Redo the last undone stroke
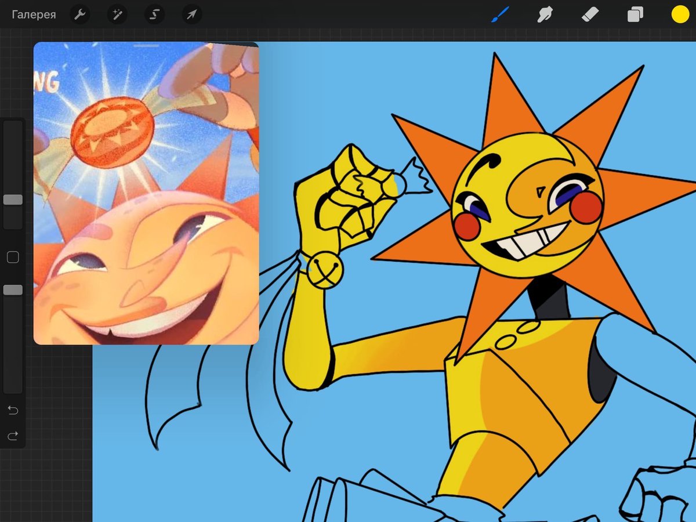 coord(13,435)
